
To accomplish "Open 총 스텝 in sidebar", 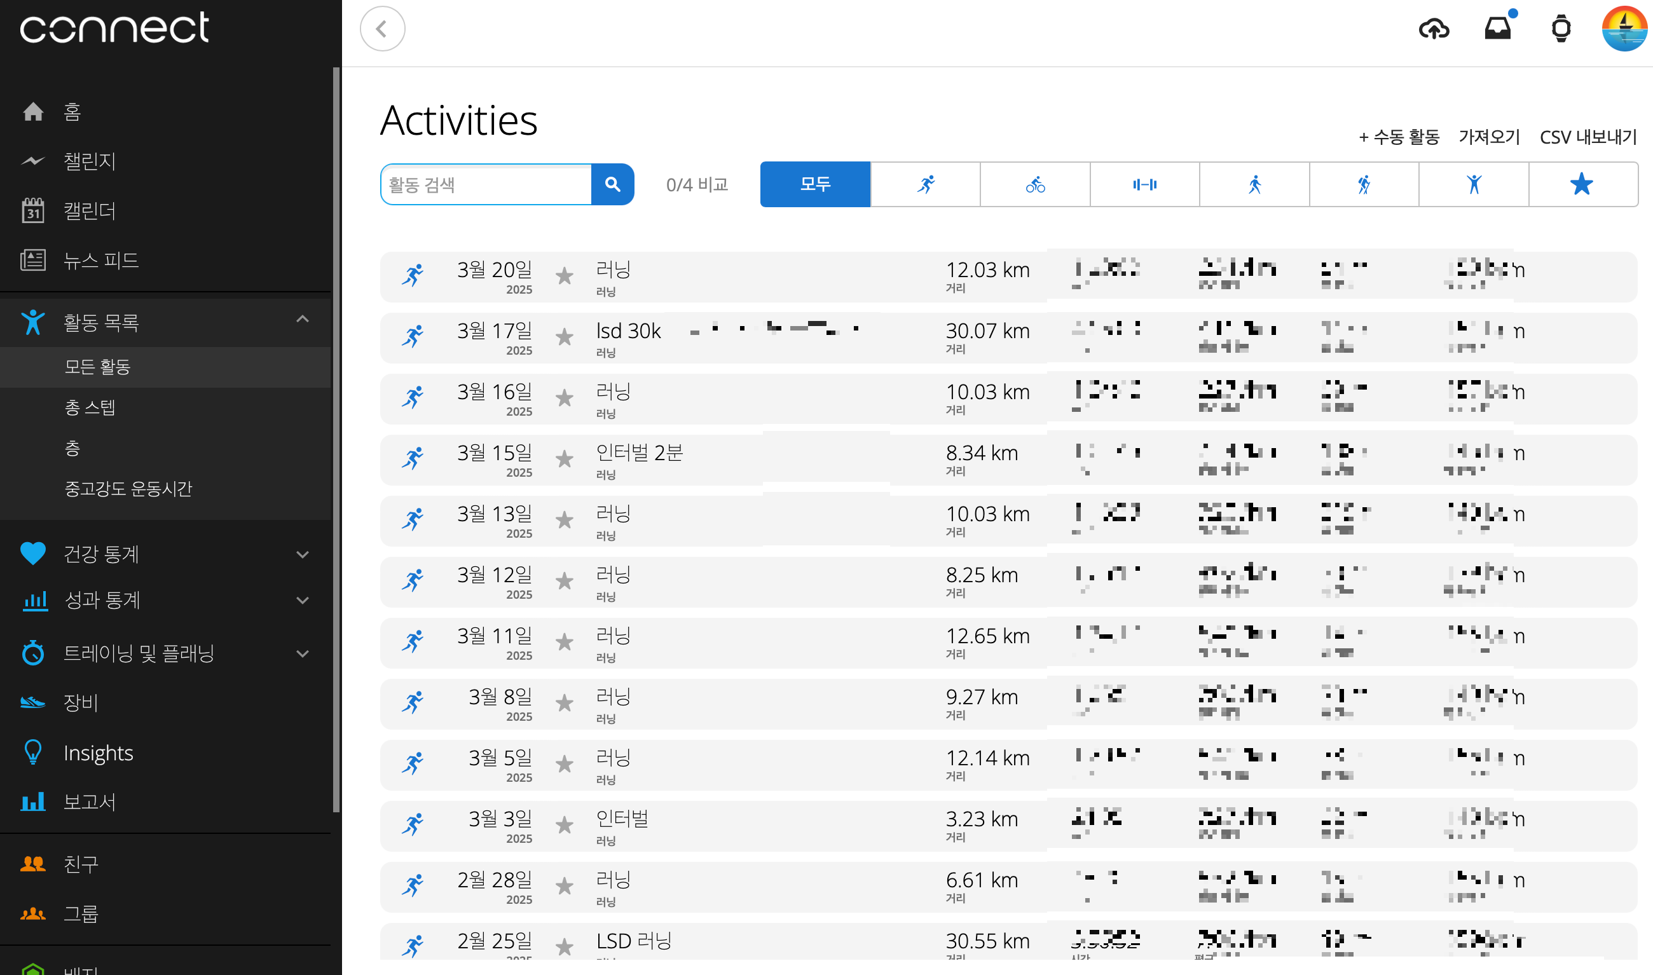I will pos(90,407).
